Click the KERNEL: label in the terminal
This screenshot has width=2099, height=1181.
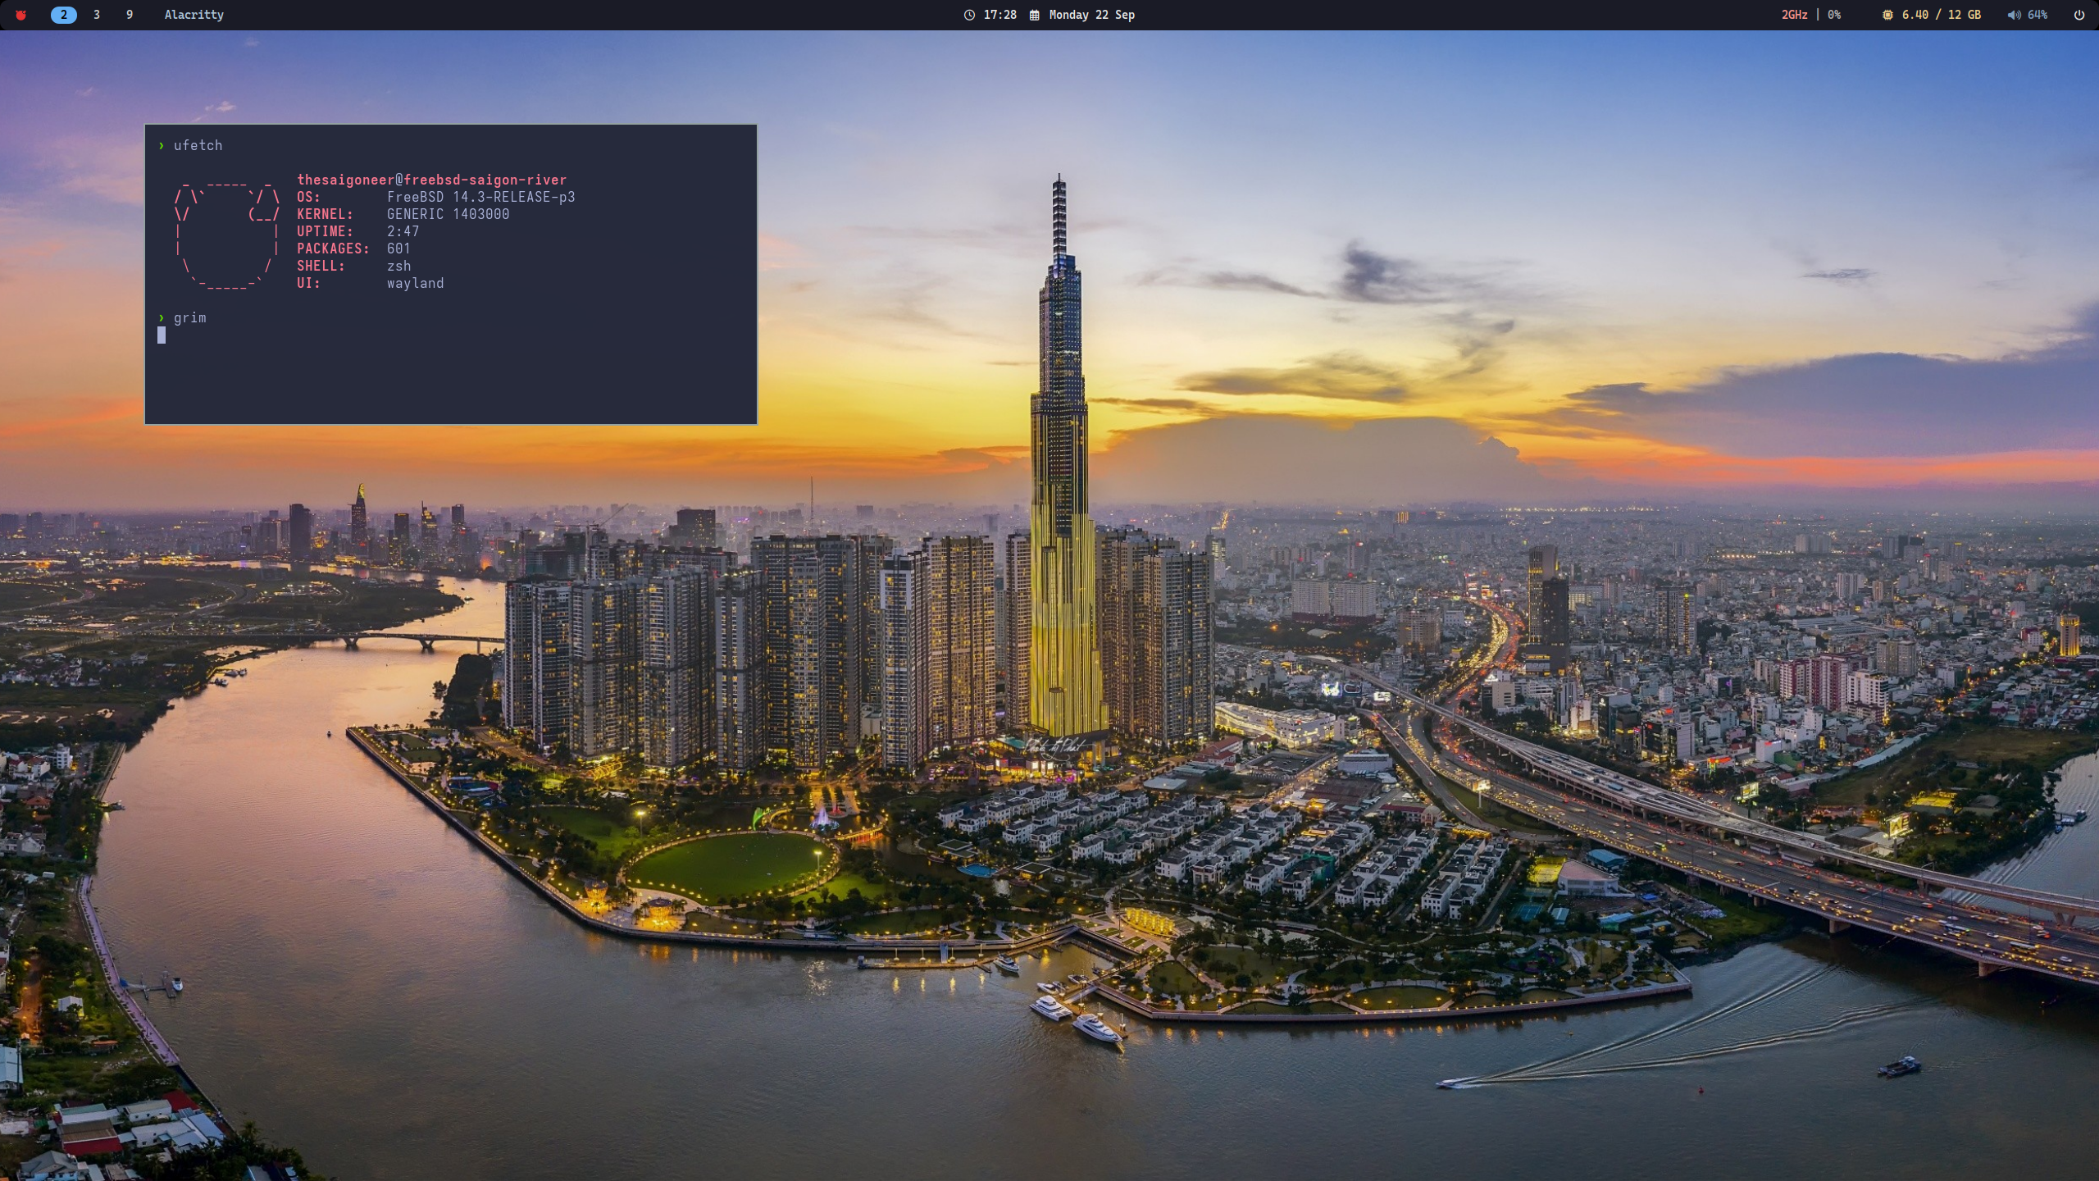[325, 214]
